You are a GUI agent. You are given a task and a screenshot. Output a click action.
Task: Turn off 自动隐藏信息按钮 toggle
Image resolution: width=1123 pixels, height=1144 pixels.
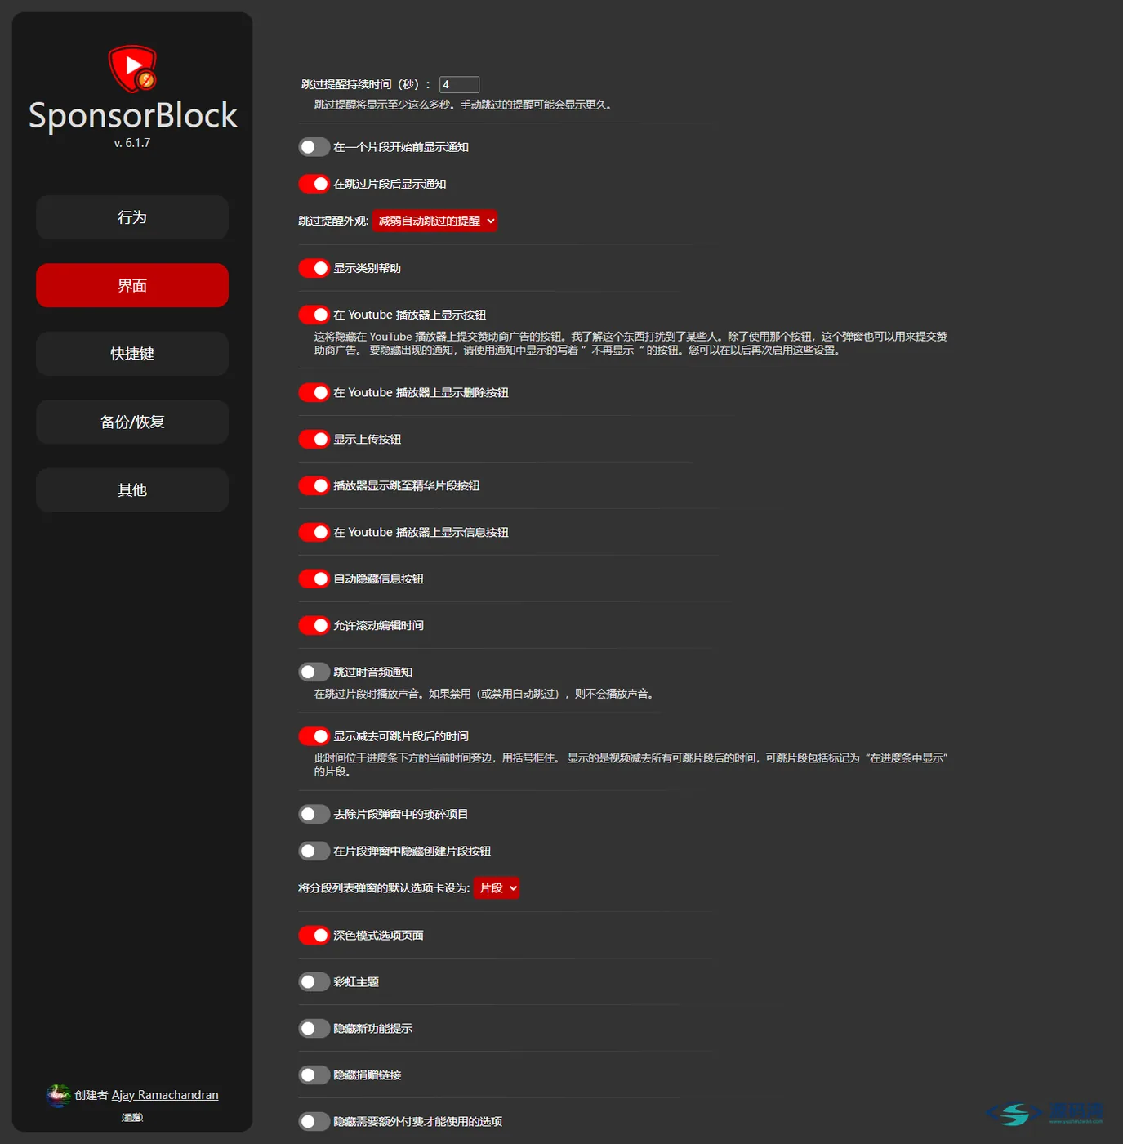[x=314, y=579]
